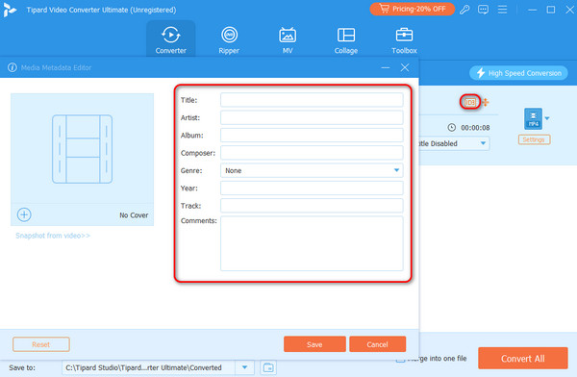577x377 pixels.
Task: Switch to the Collage tab
Action: [x=346, y=39]
